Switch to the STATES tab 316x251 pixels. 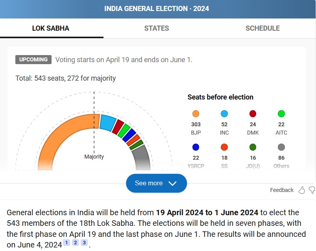pos(157,28)
